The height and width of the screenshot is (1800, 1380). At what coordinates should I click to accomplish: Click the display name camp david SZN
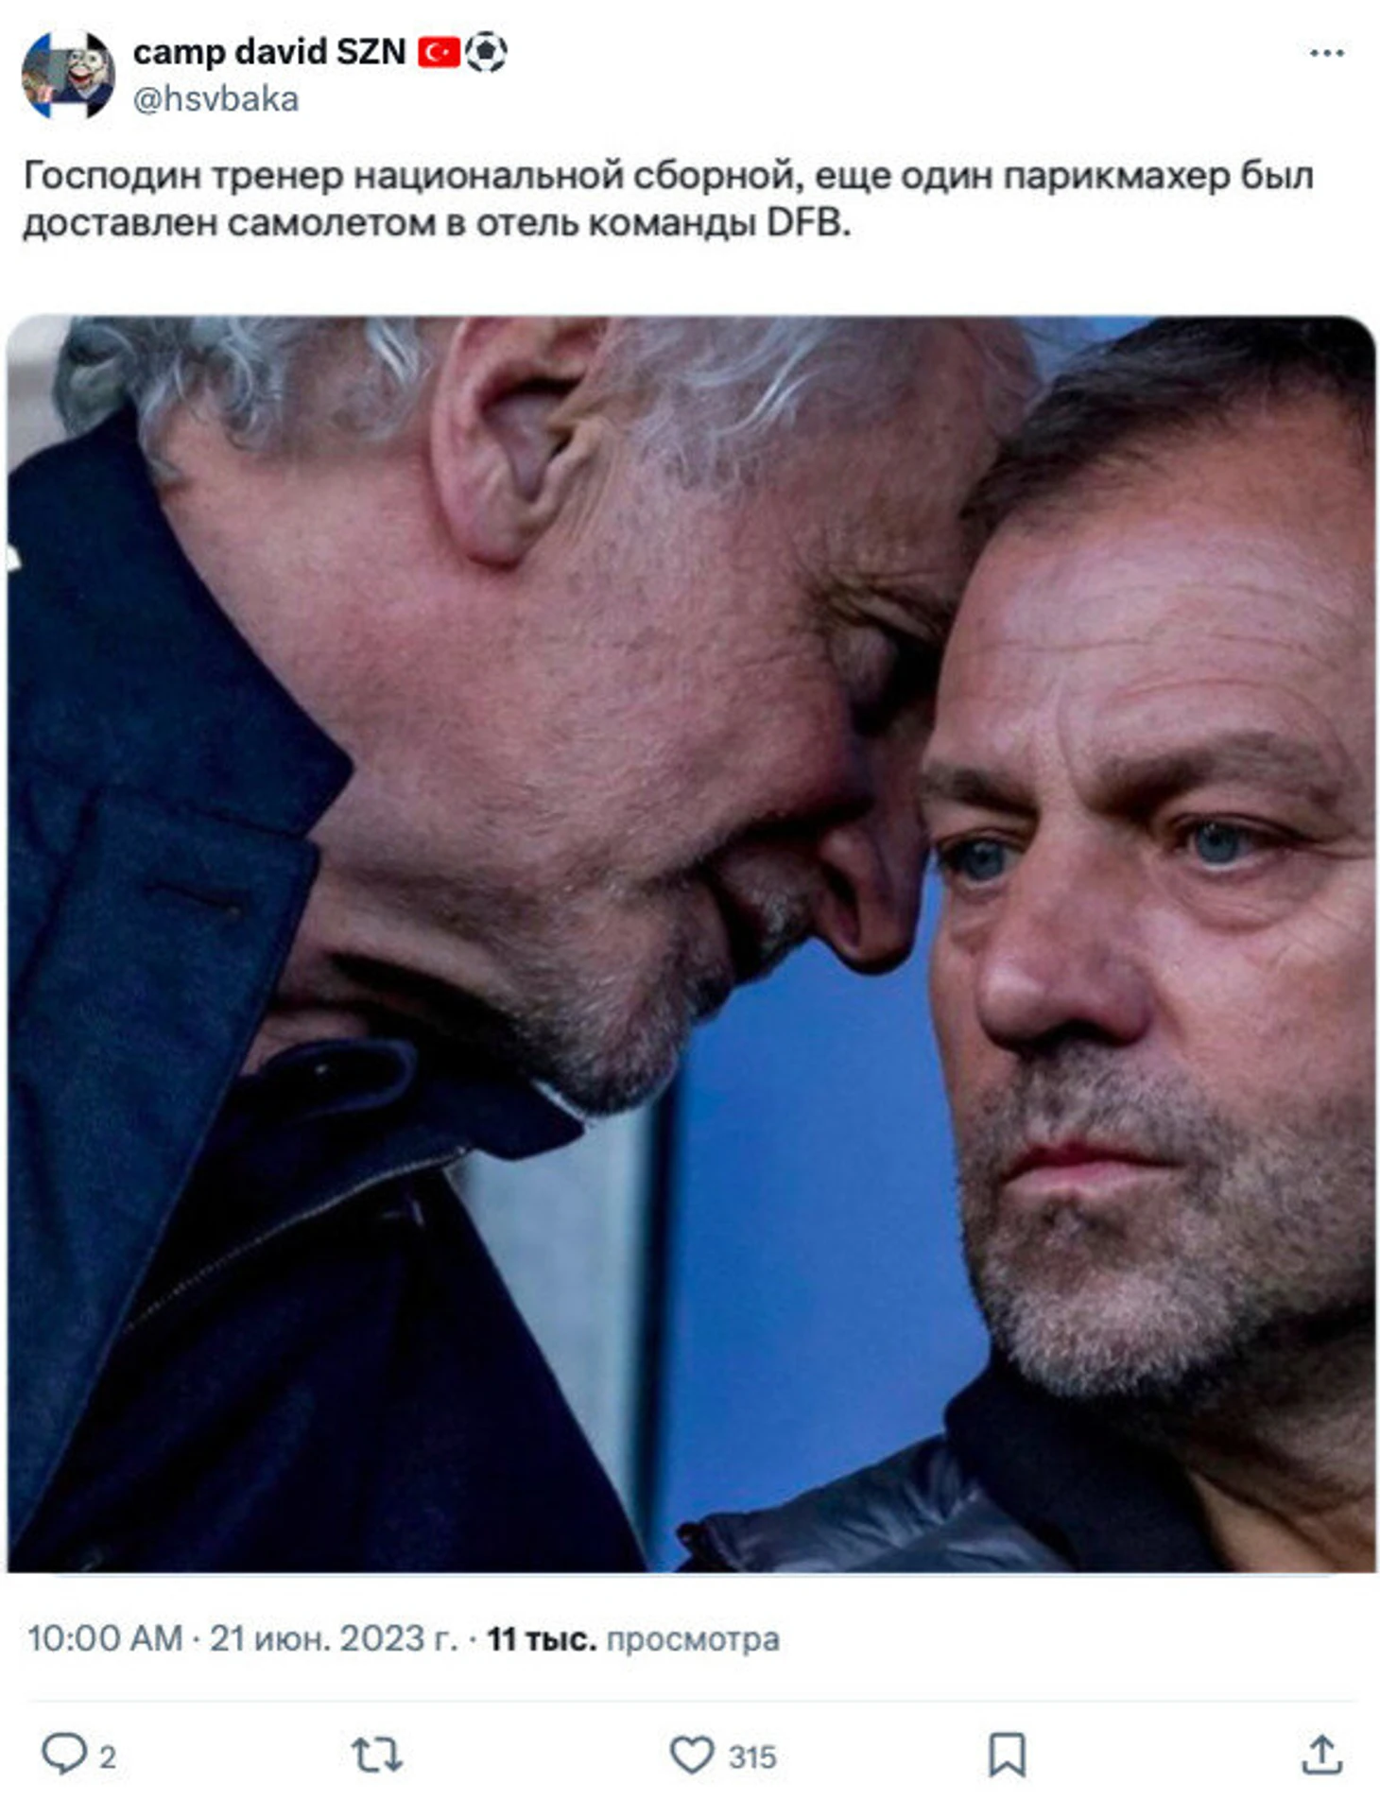click(x=269, y=51)
